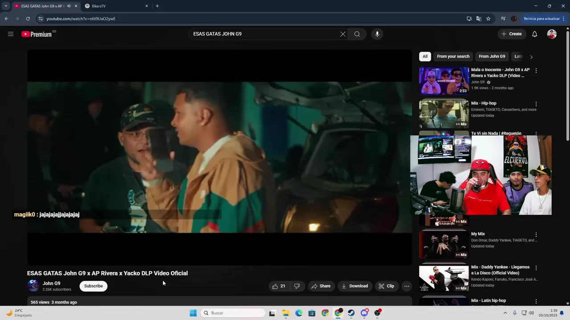Open more actions ellipsis under the video
The height and width of the screenshot is (320, 570).
[407, 286]
